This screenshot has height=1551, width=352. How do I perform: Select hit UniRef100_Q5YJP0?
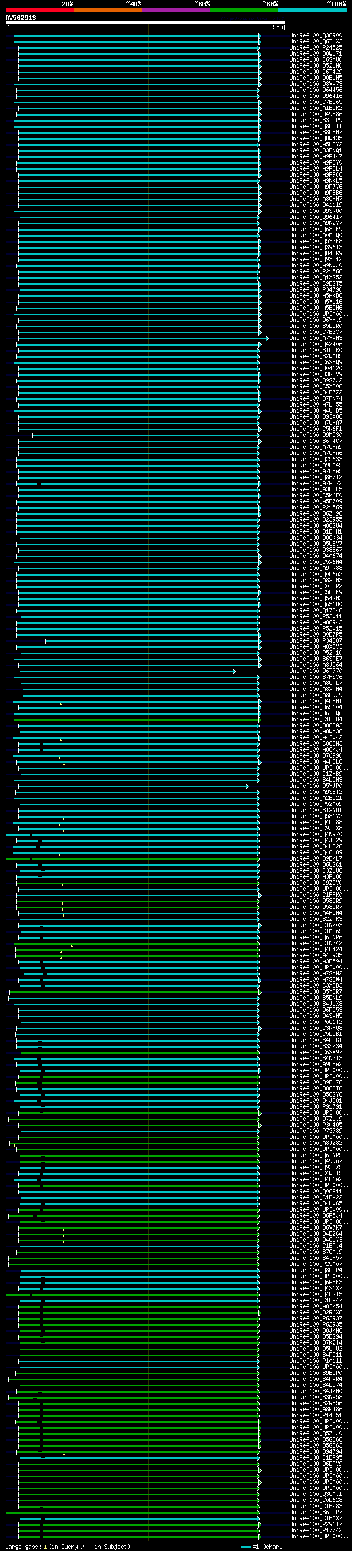coord(316,786)
